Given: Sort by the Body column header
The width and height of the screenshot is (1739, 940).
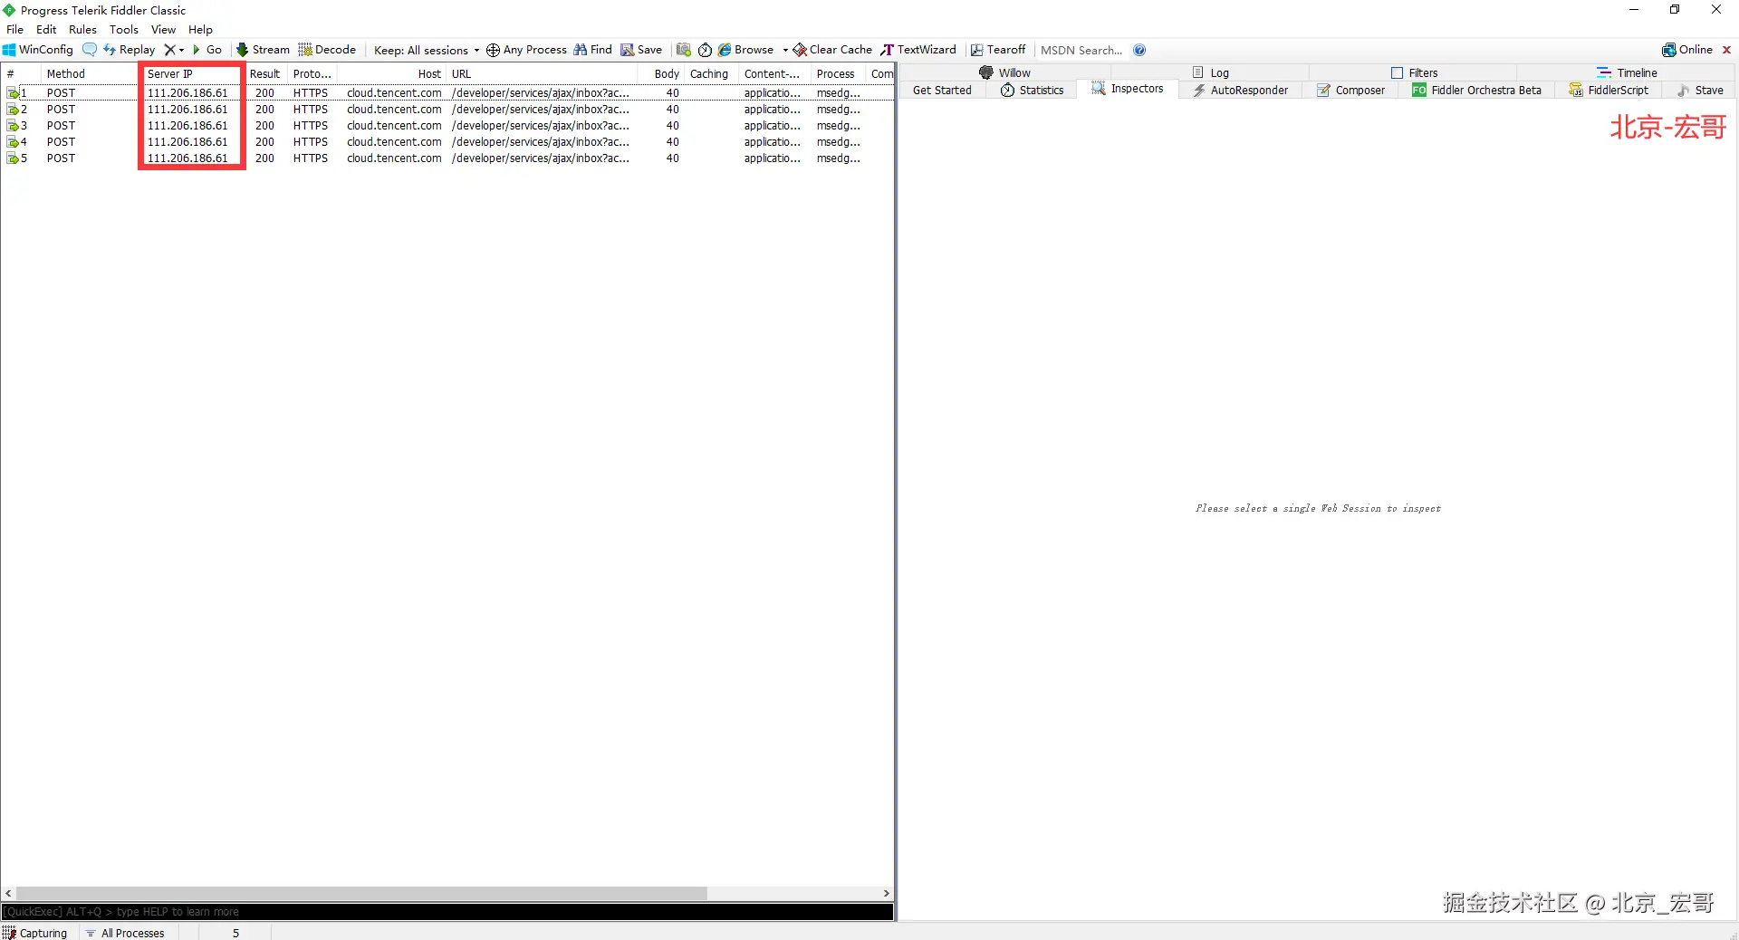Looking at the screenshot, I should [661, 73].
